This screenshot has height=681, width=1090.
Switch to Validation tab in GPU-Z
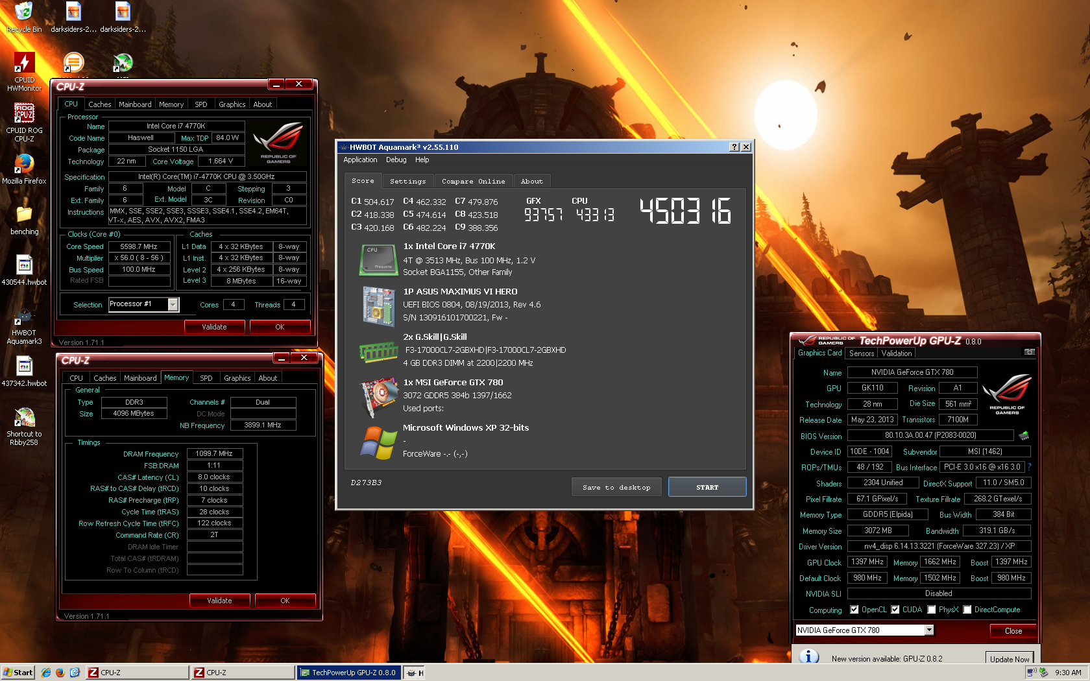[897, 353]
